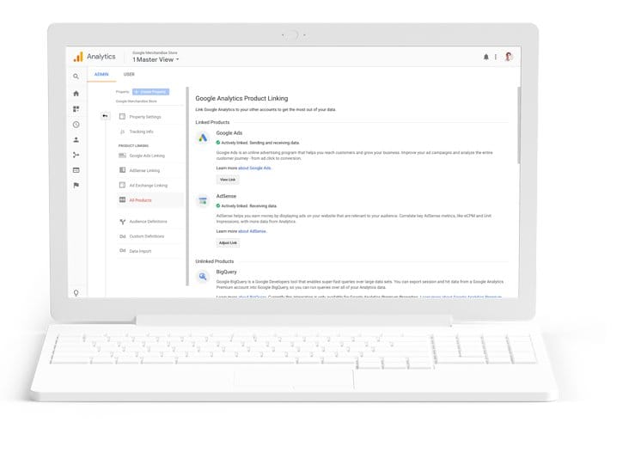Click the Google Ads actively linked status
Screen dimensions: 635x471
coord(258,143)
